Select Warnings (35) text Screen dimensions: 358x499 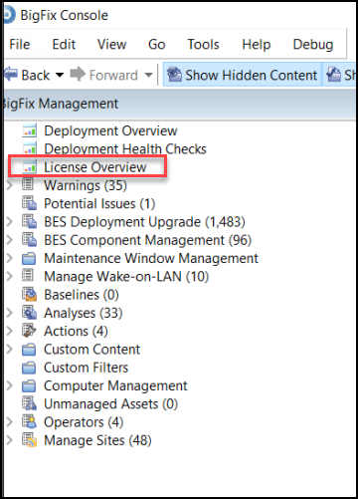[x=86, y=185]
